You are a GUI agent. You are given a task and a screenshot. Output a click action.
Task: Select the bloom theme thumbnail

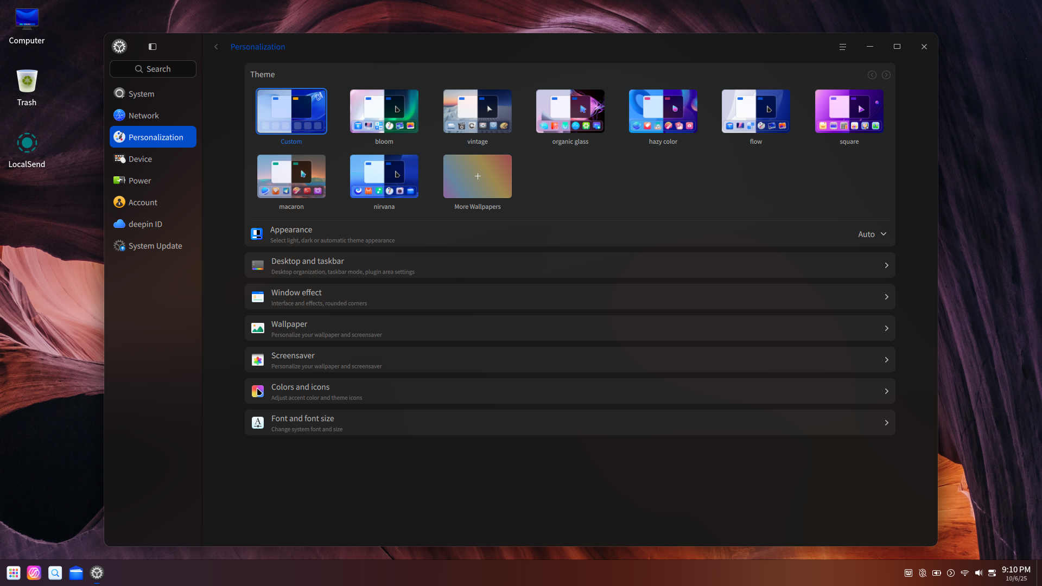[384, 111]
